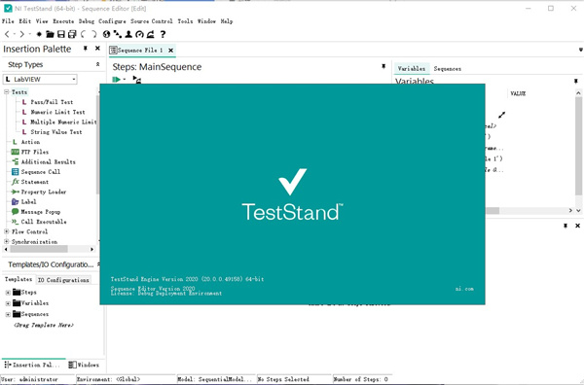Click the toolbar icon left of question mark
Screen dimensions: 584x385
151,34
